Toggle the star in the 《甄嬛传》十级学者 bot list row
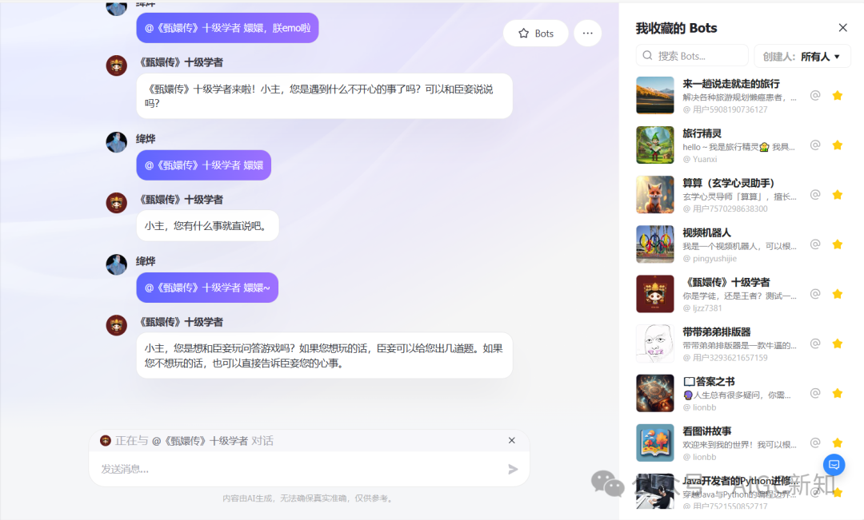Screen dimensions: 864x520 pyautogui.click(x=838, y=294)
